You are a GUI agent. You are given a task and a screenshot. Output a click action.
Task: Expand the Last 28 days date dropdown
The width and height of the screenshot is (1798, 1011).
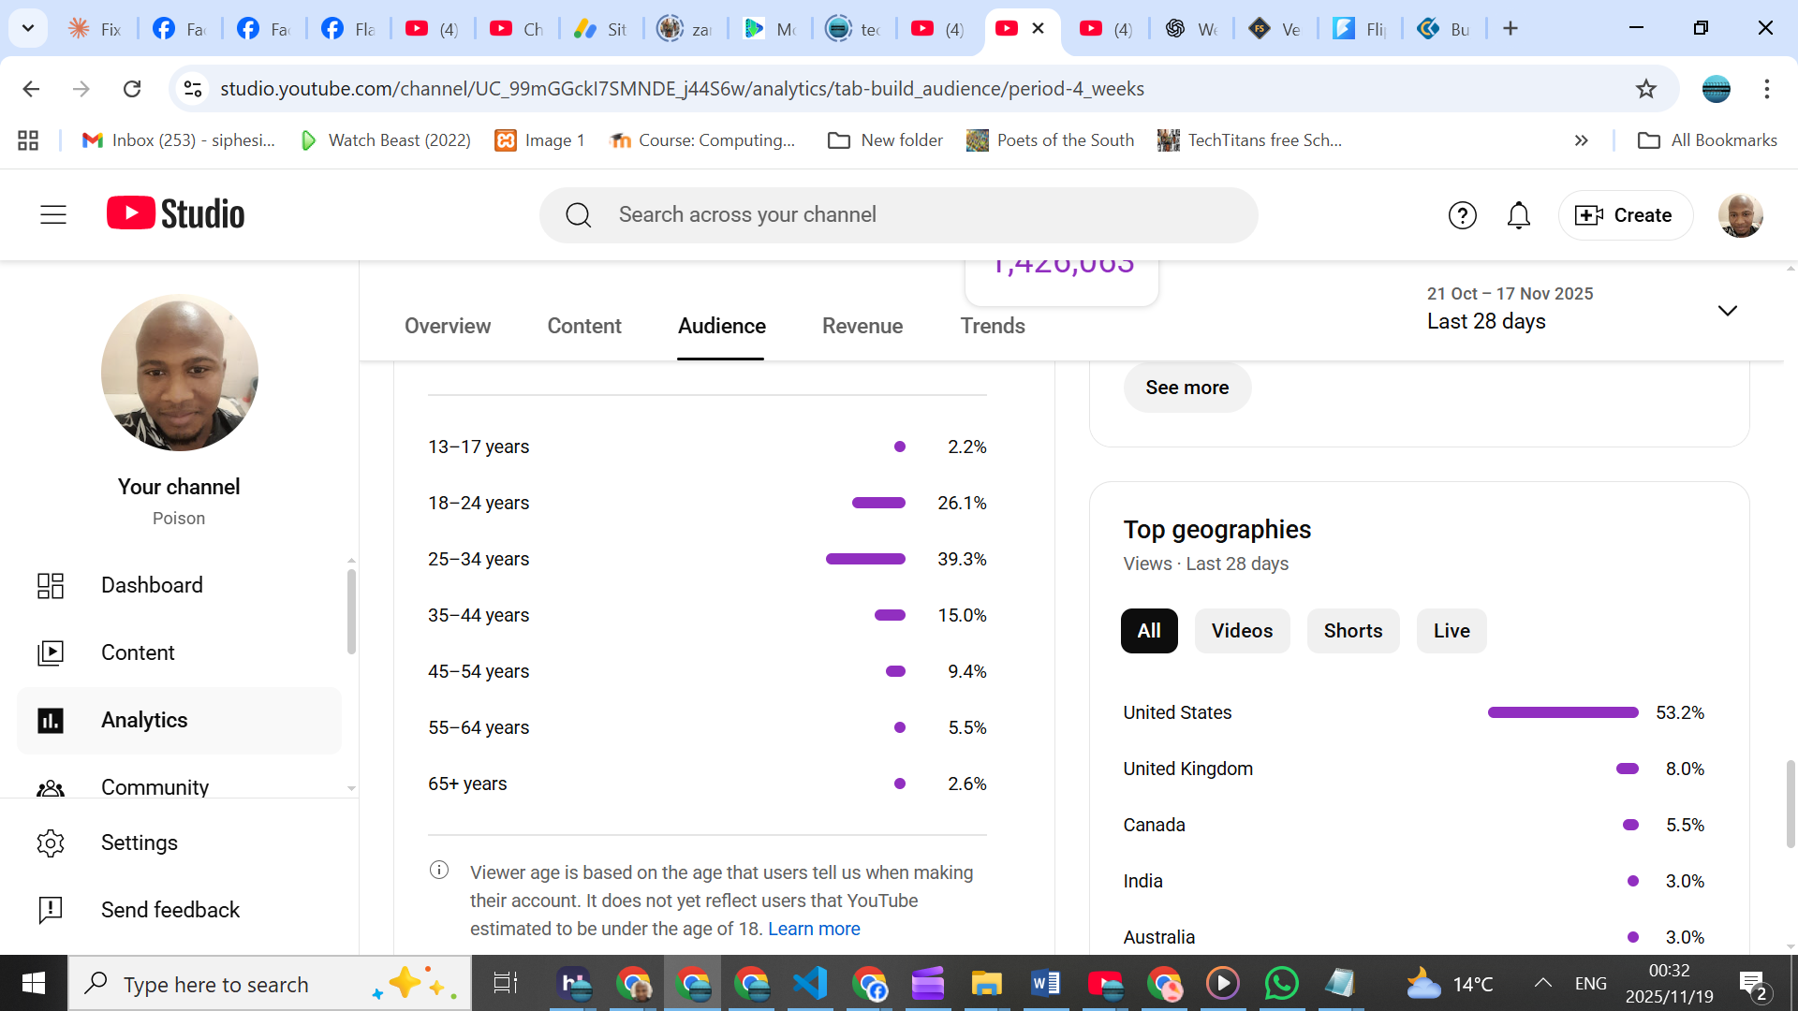[x=1727, y=310]
